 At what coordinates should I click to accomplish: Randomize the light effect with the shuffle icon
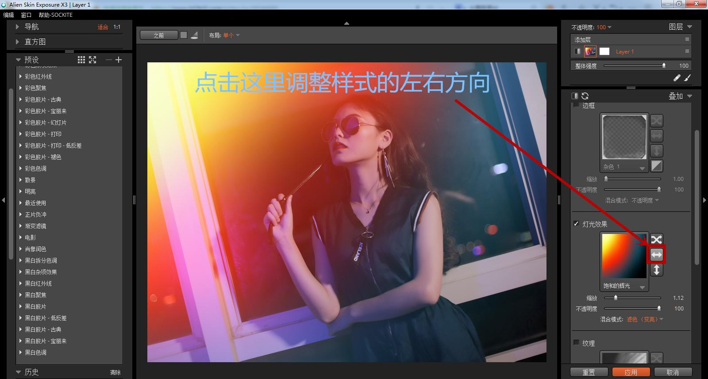click(x=657, y=240)
